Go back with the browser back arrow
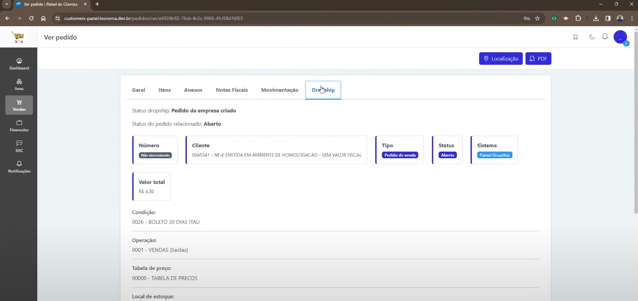 point(7,18)
